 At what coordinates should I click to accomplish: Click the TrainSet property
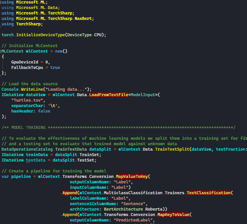pyautogui.click(x=89, y=155)
